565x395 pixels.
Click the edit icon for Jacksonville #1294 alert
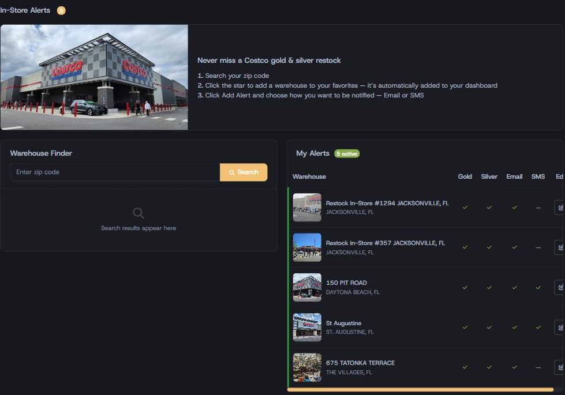coord(560,208)
